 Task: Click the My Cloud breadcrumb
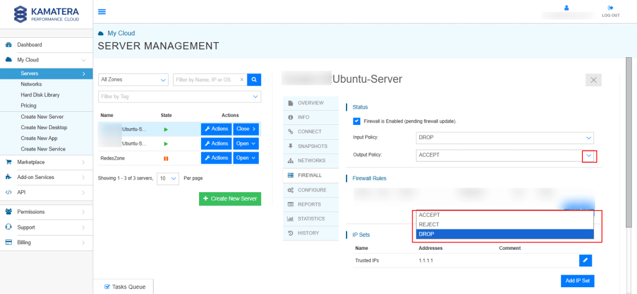121,34
